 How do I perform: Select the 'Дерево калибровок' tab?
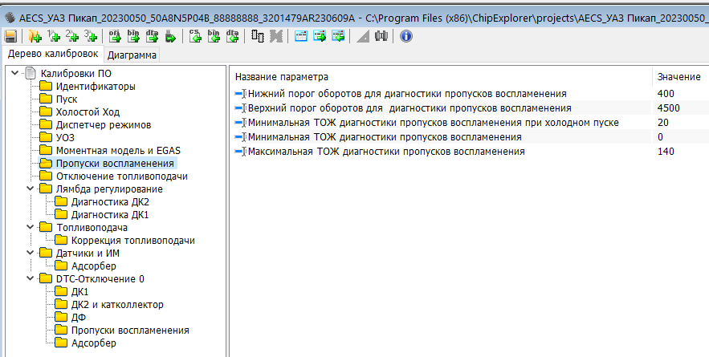[x=52, y=54]
